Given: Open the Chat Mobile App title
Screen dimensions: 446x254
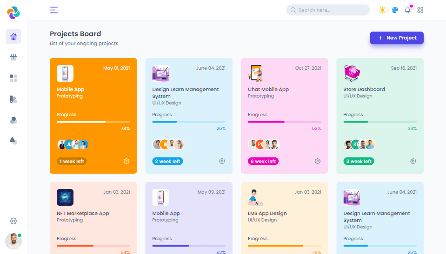Looking at the screenshot, I should click(x=268, y=89).
